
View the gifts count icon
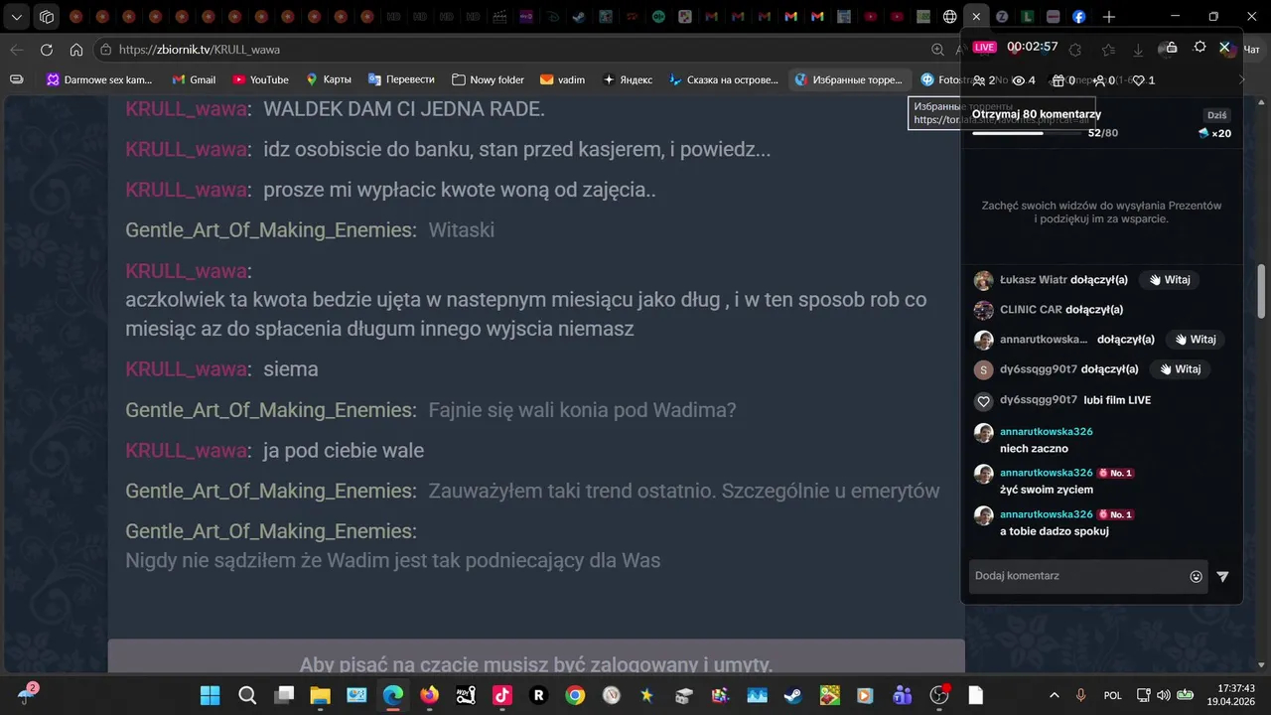(x=1059, y=80)
